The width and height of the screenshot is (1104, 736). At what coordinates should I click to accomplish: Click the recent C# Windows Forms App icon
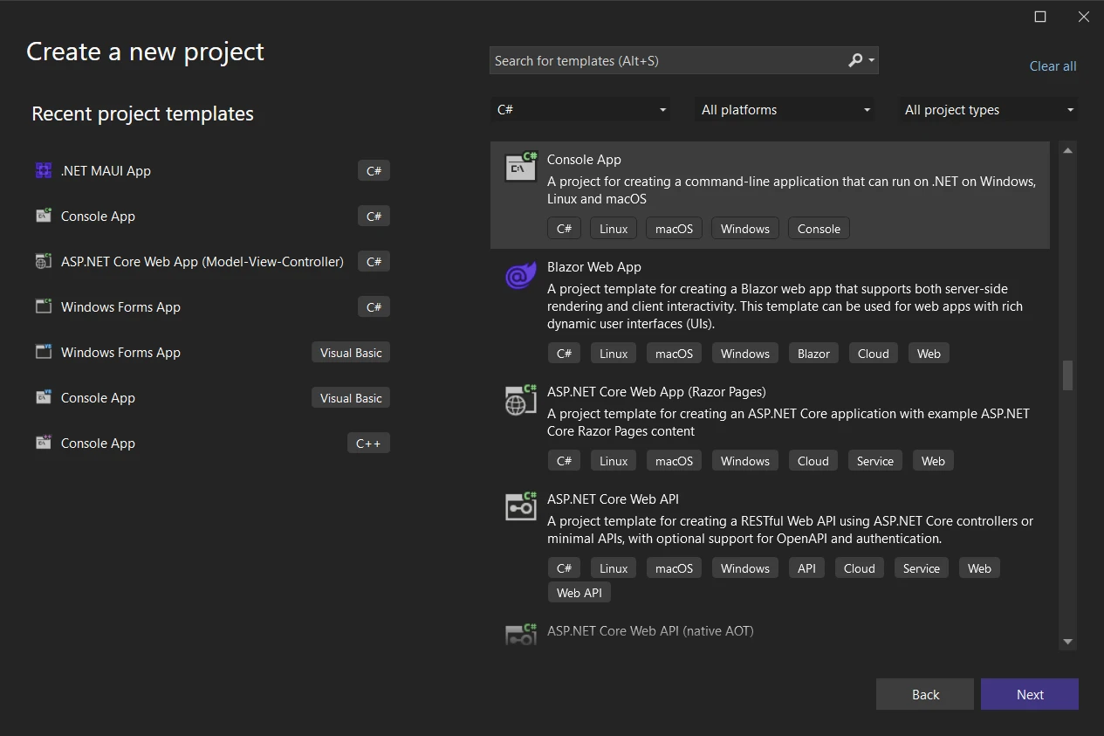click(44, 307)
